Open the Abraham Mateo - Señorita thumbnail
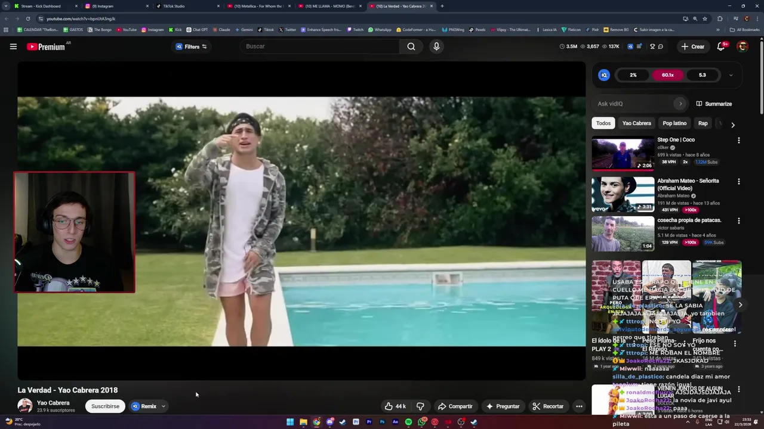This screenshot has width=764, height=429. [x=623, y=194]
